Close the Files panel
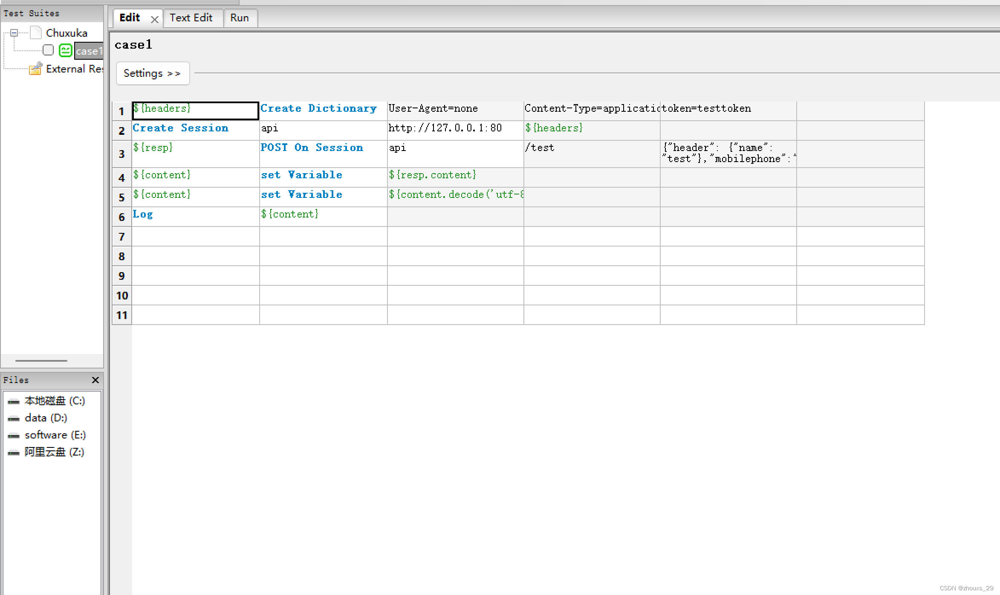The height and width of the screenshot is (595, 1000). point(95,380)
